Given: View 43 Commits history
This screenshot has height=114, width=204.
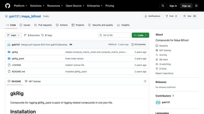Looking at the screenshot, I should [x=138, y=44].
